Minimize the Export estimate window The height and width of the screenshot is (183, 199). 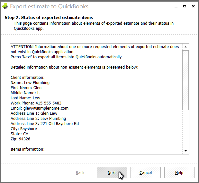176,6
